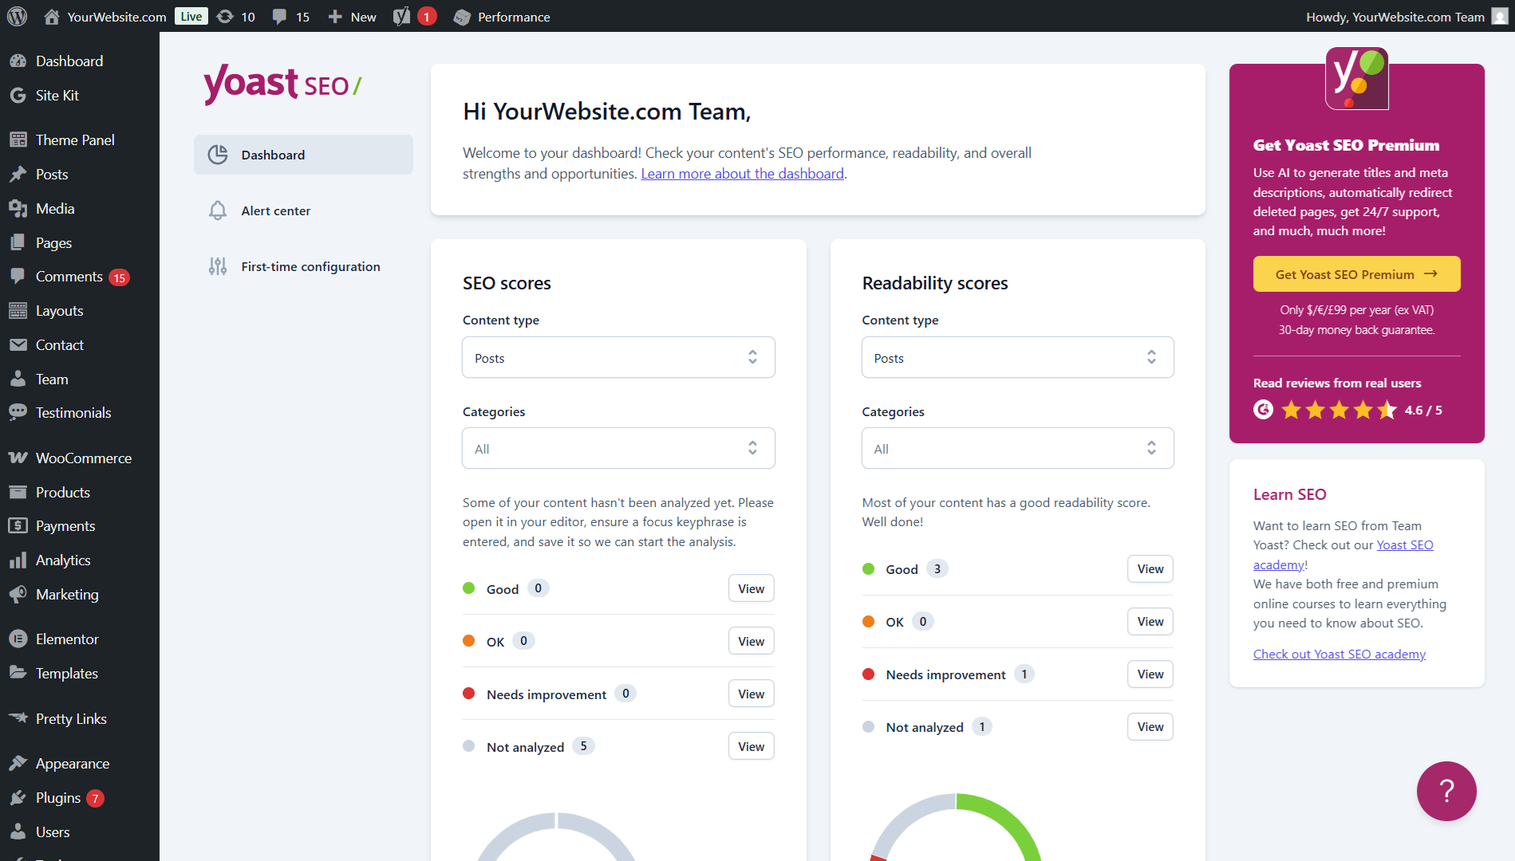
Task: Click the Pages icon in sidebar
Action: pyautogui.click(x=18, y=243)
